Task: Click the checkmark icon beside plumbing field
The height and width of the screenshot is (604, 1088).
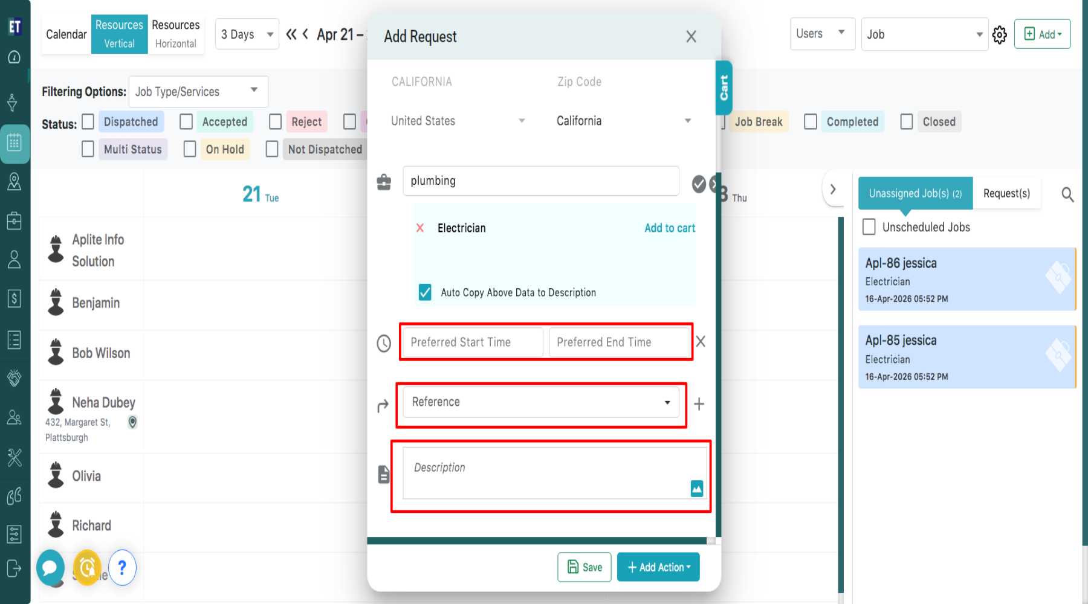Action: click(699, 184)
